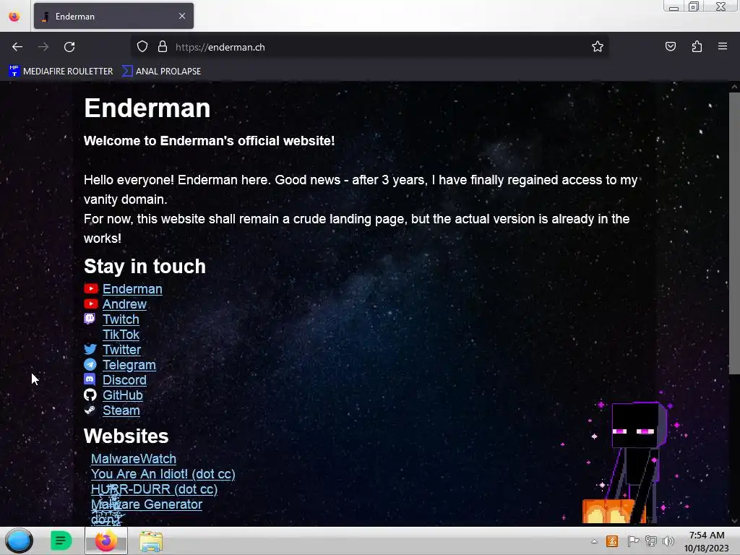Open the Steam link

121,410
